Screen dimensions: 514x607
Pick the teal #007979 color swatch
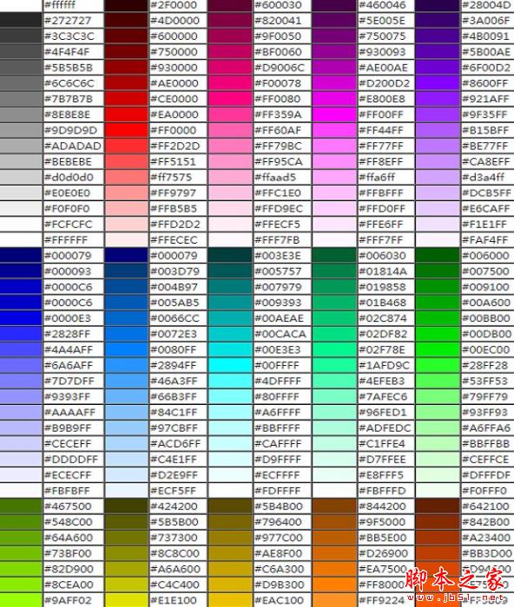point(230,287)
